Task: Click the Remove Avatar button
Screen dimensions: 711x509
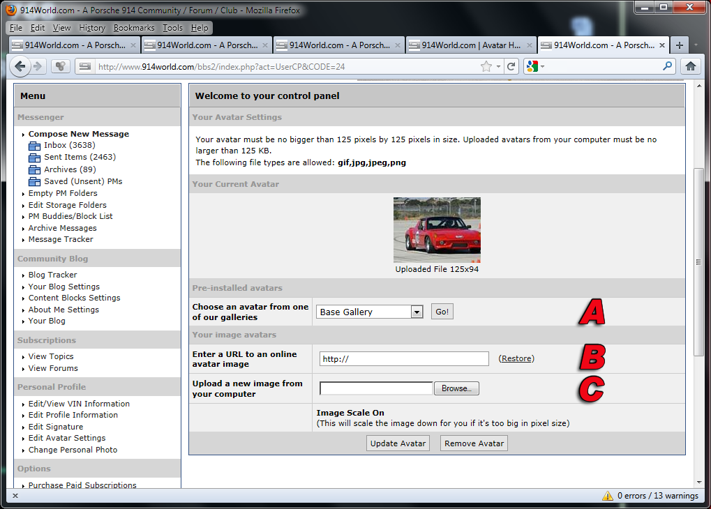Action: pos(474,443)
